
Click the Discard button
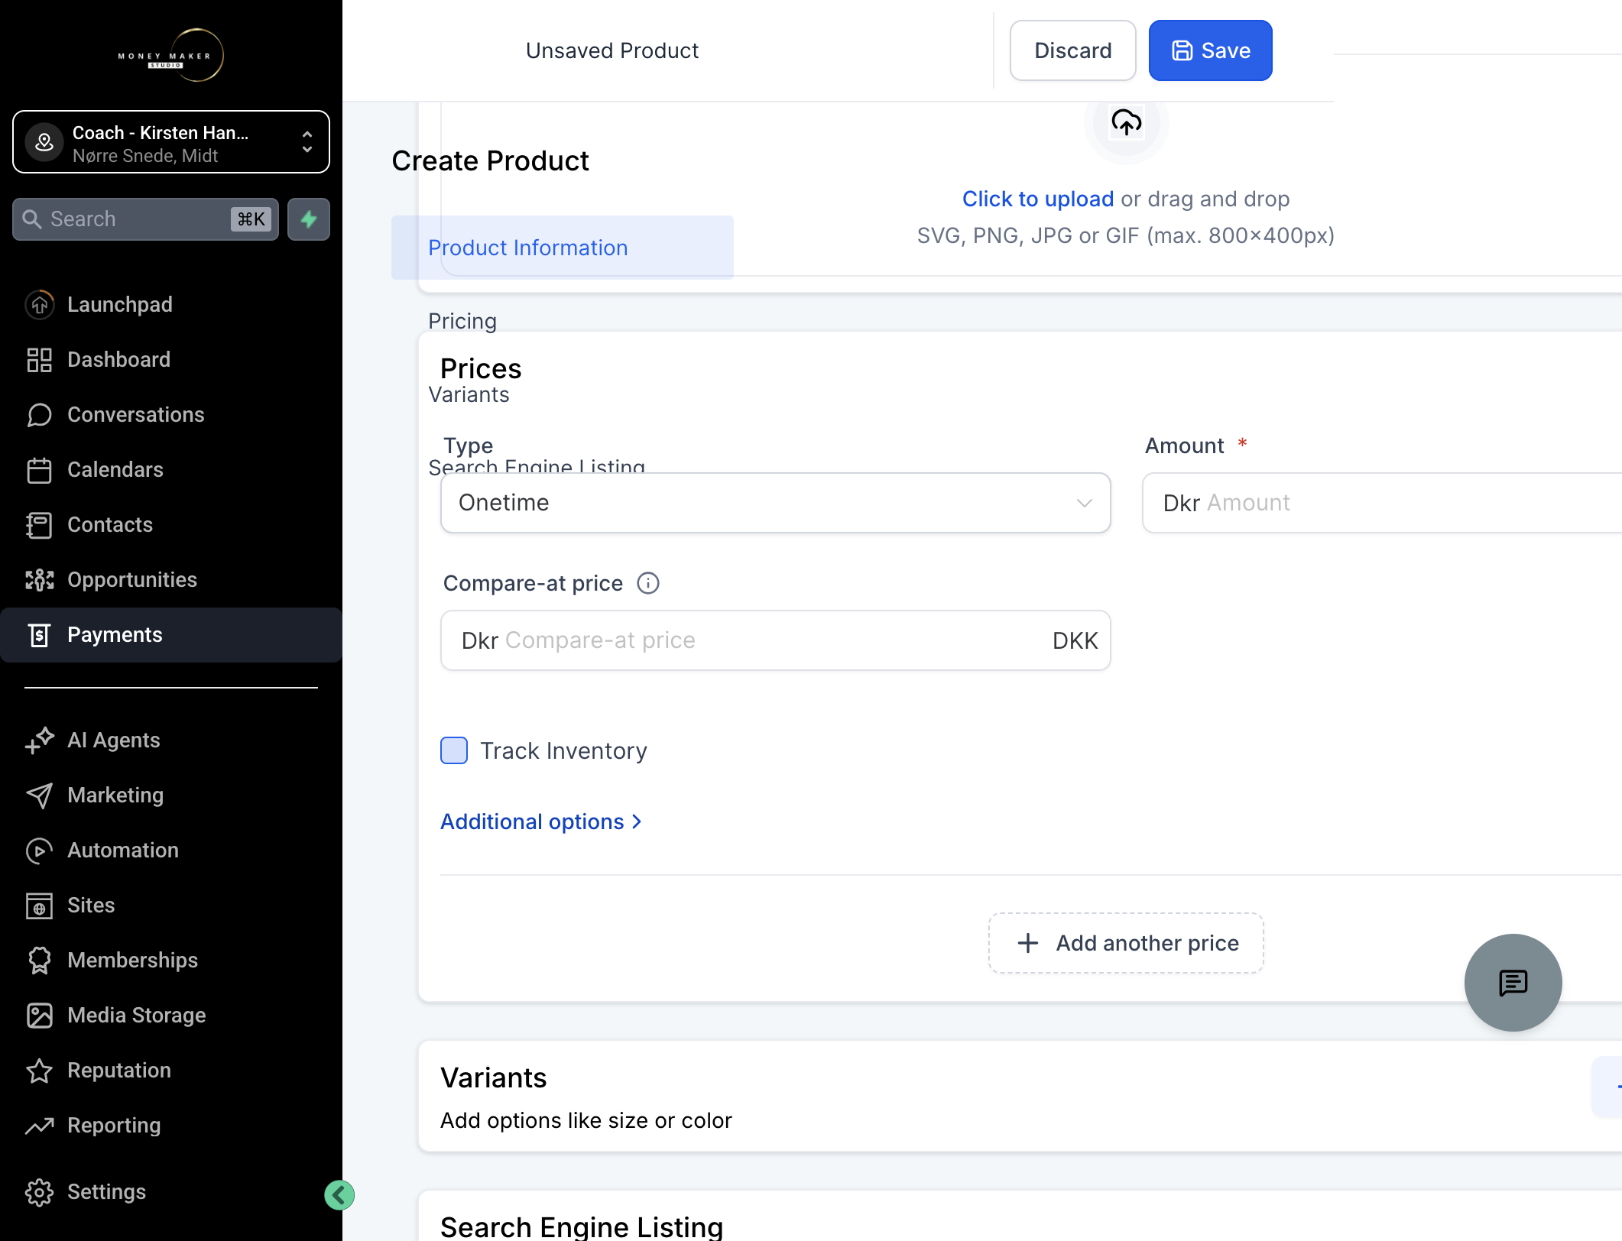point(1072,50)
